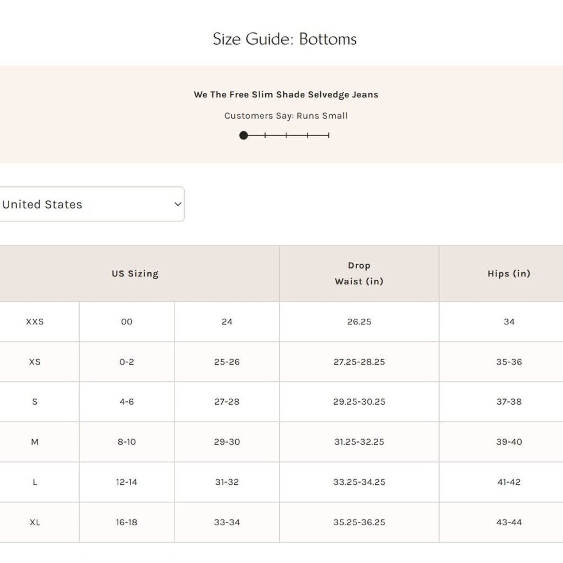Viewport: 563px width, 563px height.
Task: Select the US Sizing column header
Action: [x=135, y=274]
